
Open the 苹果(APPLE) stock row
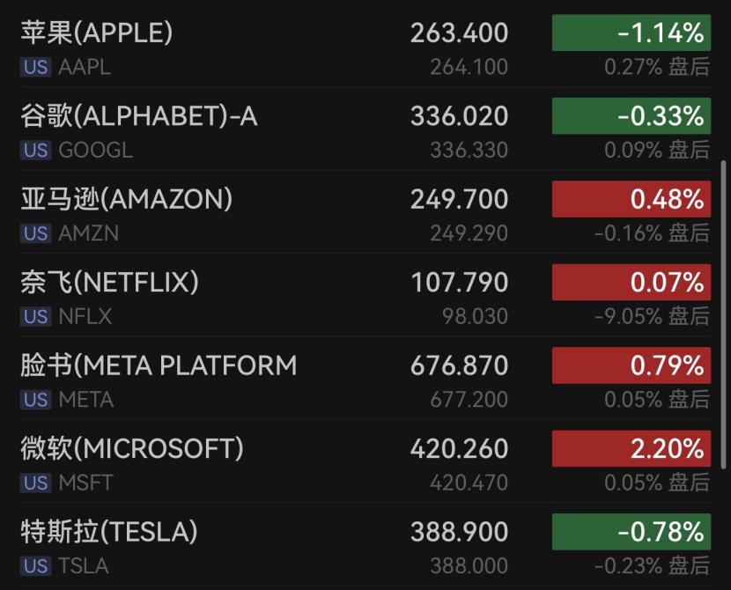point(97,33)
